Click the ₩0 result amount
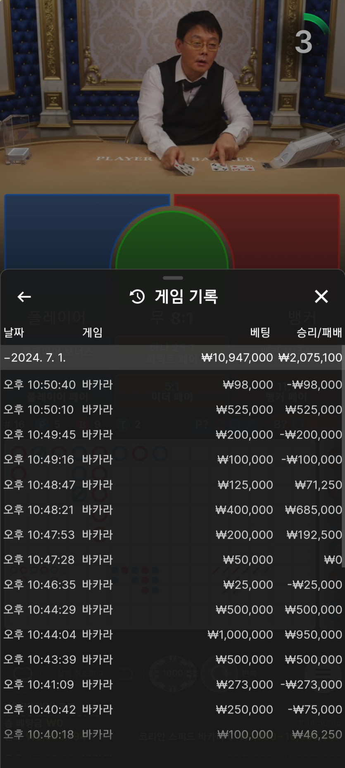This screenshot has height=768, width=345. point(333,559)
